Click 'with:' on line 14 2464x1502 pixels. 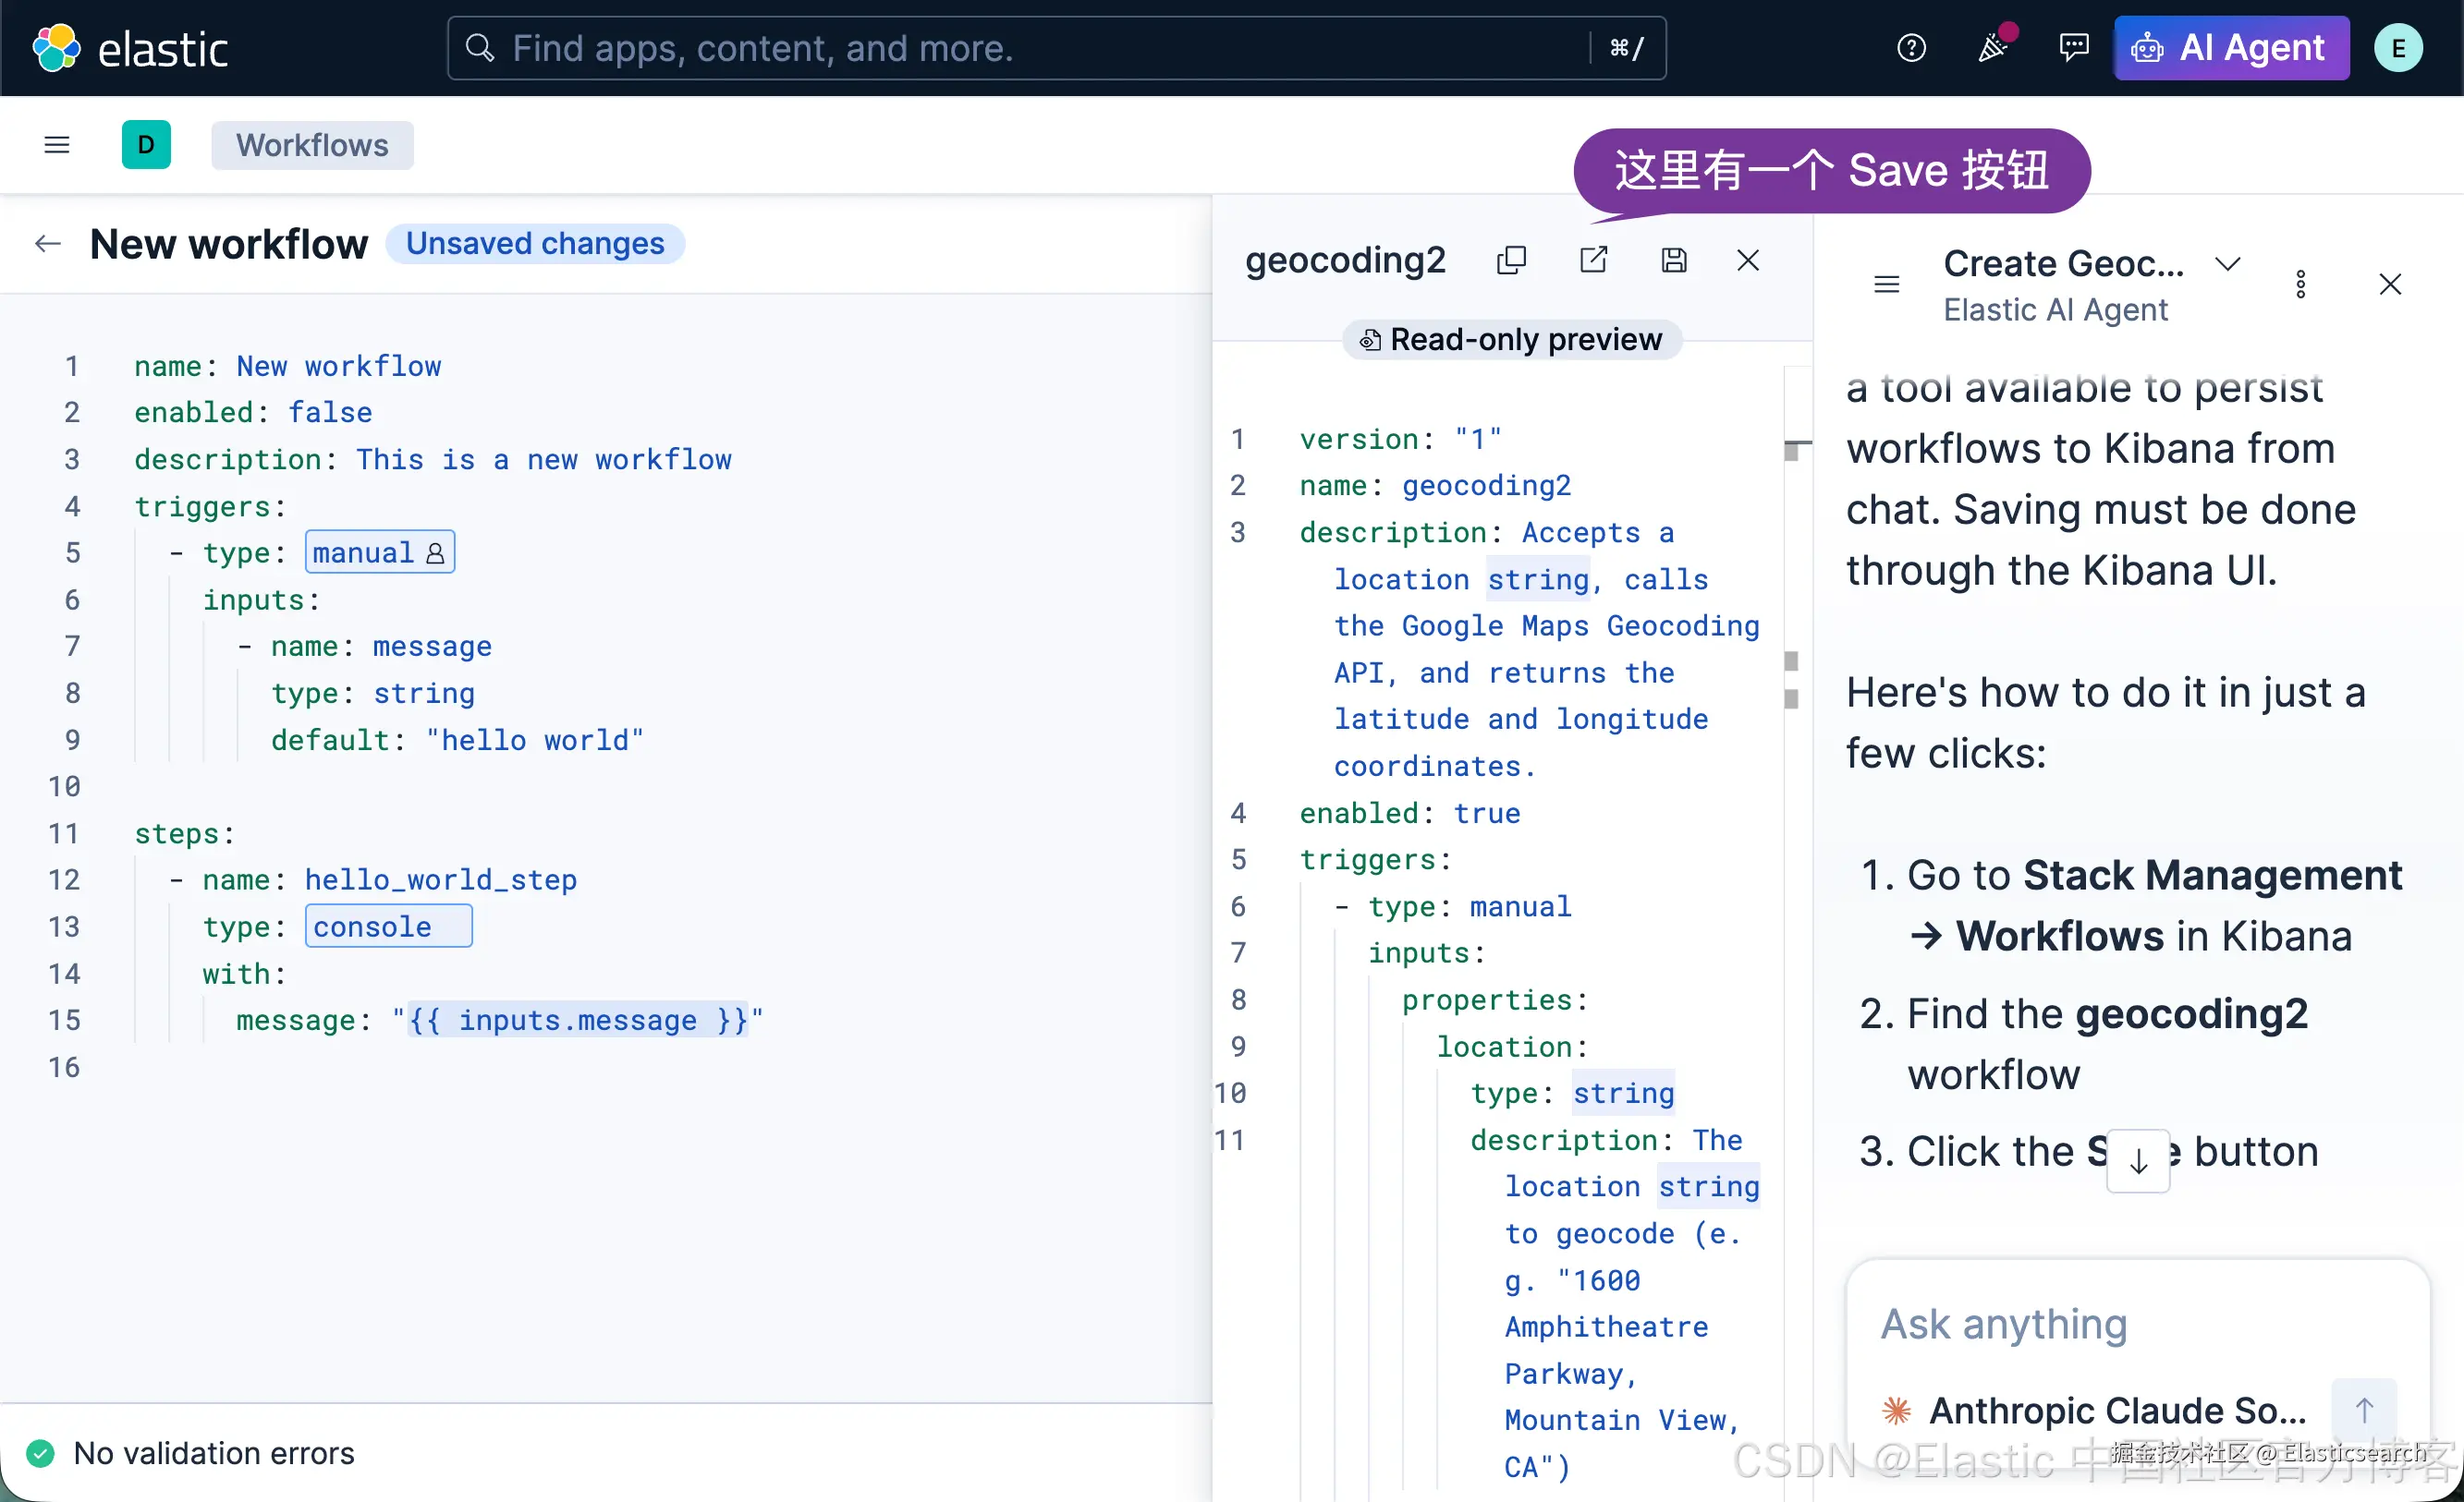[244, 974]
